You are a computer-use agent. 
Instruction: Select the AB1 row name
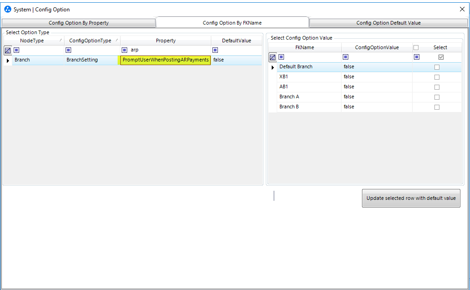[x=284, y=87]
